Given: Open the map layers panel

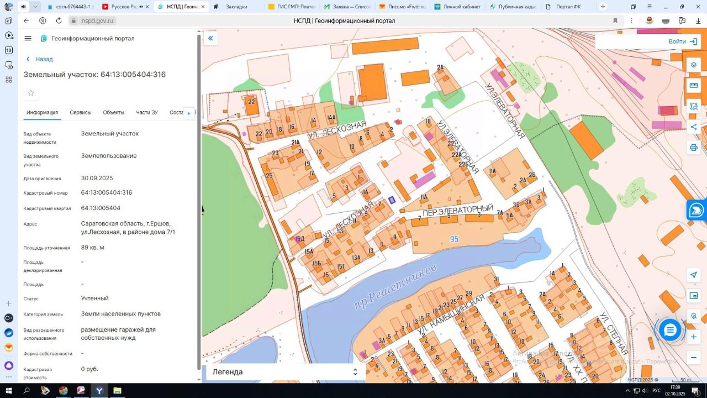Looking at the screenshot, I should [694, 65].
